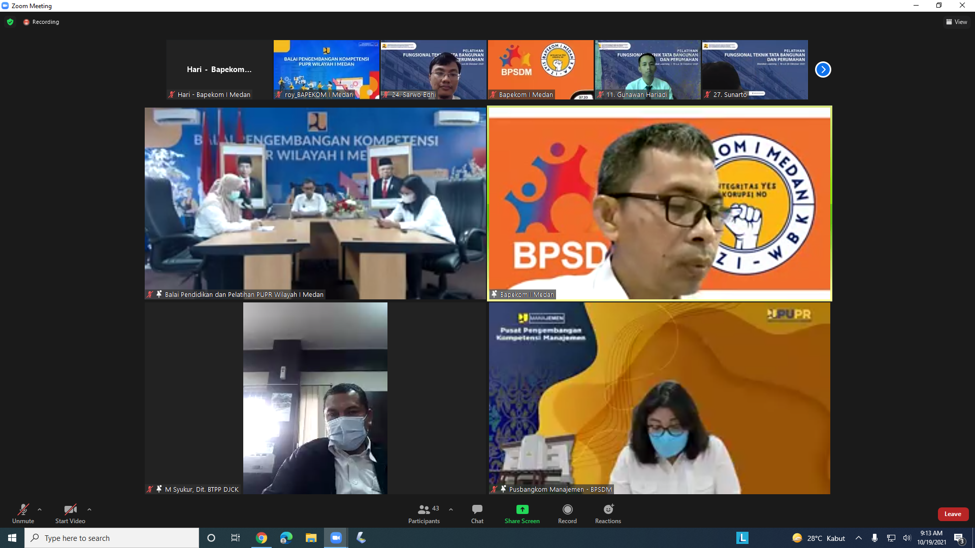Open Google Chrome from taskbar
The width and height of the screenshot is (975, 548).
point(262,538)
